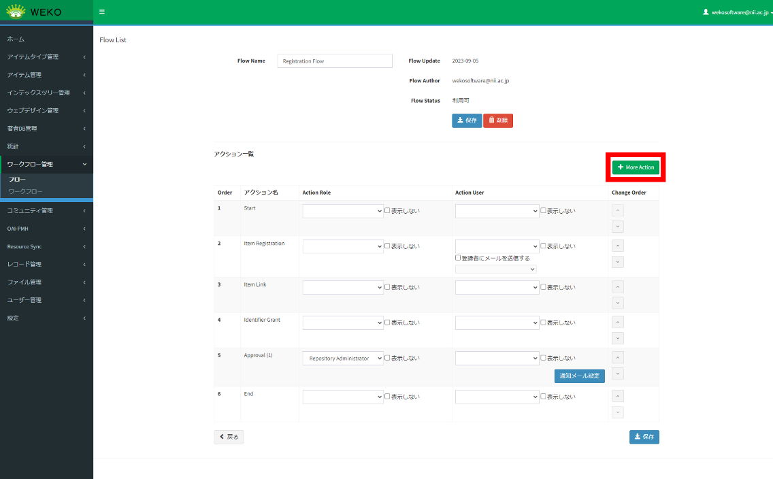
Task: Open ホーム in the sidebar
Action: click(x=16, y=39)
